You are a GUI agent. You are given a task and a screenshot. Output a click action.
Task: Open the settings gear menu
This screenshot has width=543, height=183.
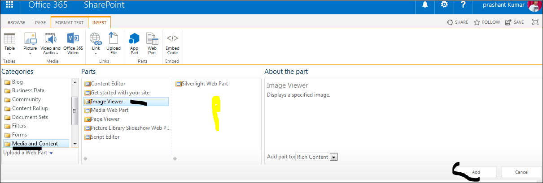tap(444, 5)
